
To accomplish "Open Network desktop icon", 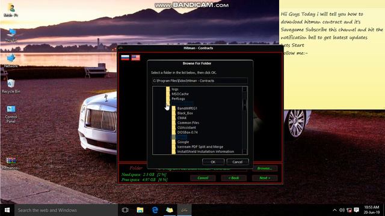I will 11,61.
